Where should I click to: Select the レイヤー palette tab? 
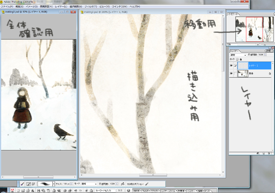(x=235, y=51)
